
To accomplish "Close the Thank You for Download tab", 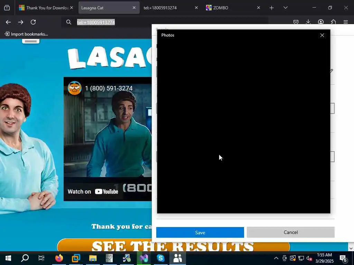I will 72,8.
